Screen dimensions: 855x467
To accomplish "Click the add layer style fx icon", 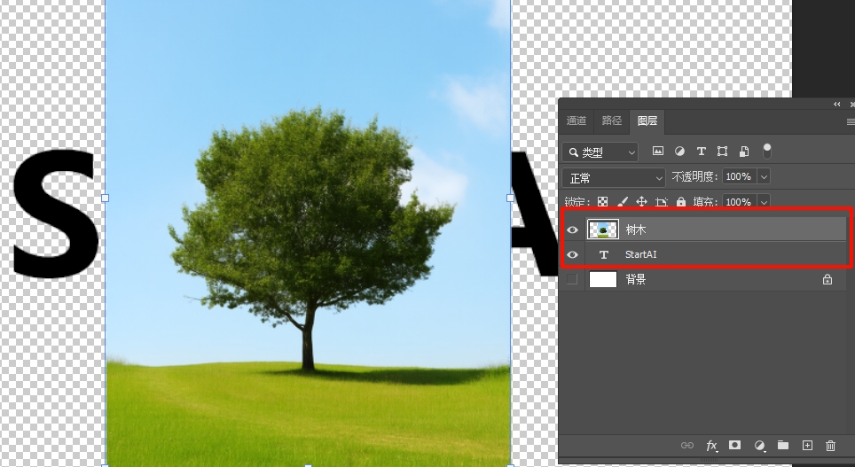I will [x=711, y=446].
